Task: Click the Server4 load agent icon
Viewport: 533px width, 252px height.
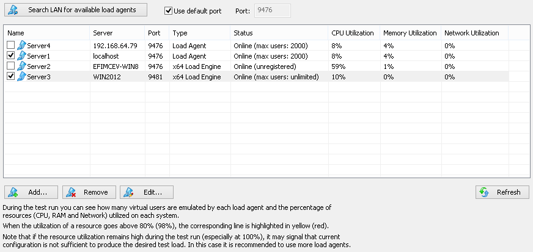Action: 21,45
